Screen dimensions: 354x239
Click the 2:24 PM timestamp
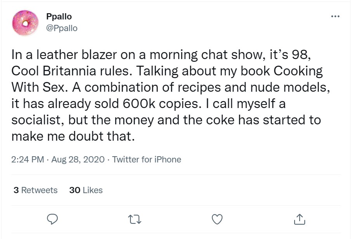coord(28,160)
